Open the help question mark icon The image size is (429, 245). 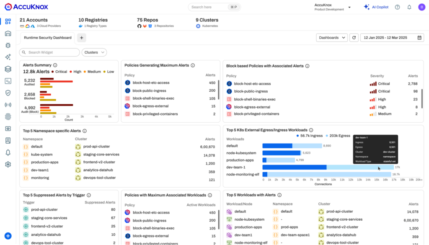pos(397,7)
